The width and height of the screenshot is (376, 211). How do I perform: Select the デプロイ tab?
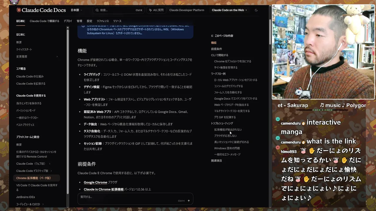tap(68, 21)
